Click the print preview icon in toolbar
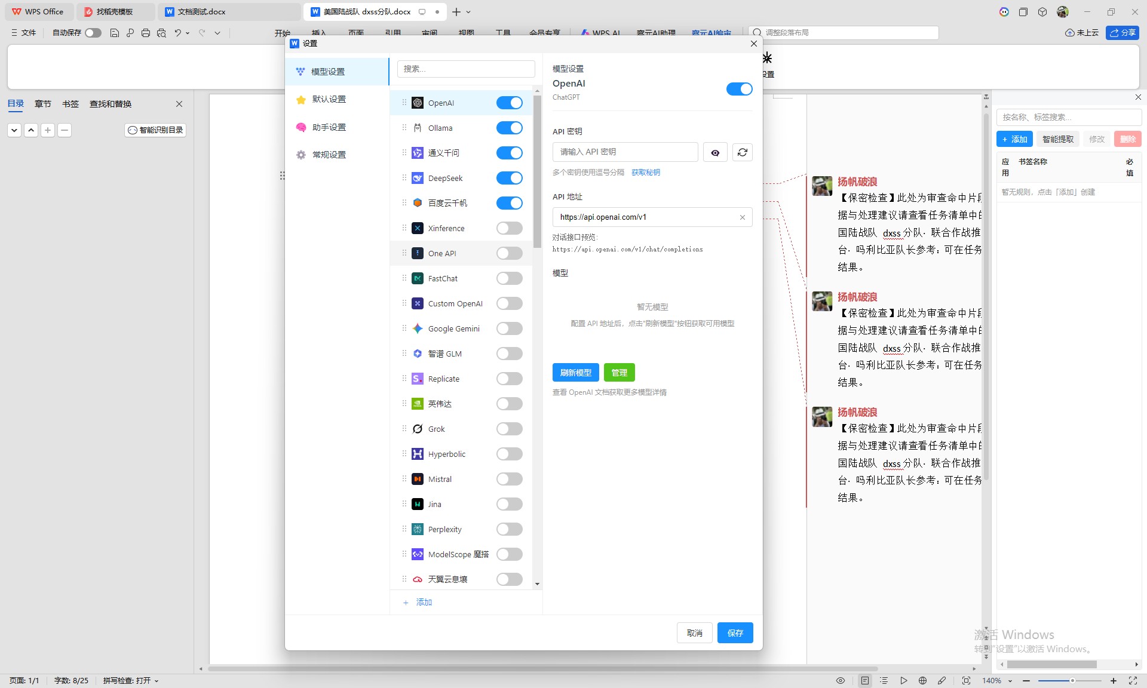The image size is (1147, 688). (161, 33)
